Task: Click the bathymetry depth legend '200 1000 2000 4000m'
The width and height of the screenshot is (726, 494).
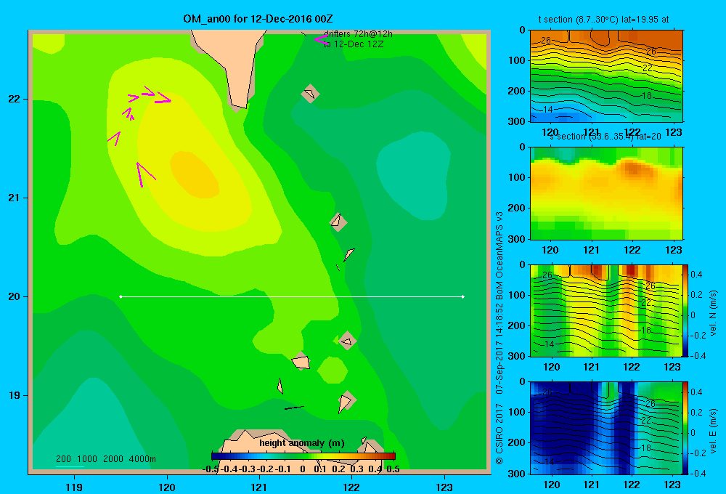Action: pos(105,459)
